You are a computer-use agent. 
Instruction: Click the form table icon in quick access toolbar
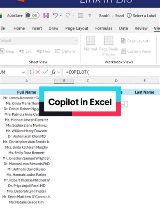[x=81, y=16]
